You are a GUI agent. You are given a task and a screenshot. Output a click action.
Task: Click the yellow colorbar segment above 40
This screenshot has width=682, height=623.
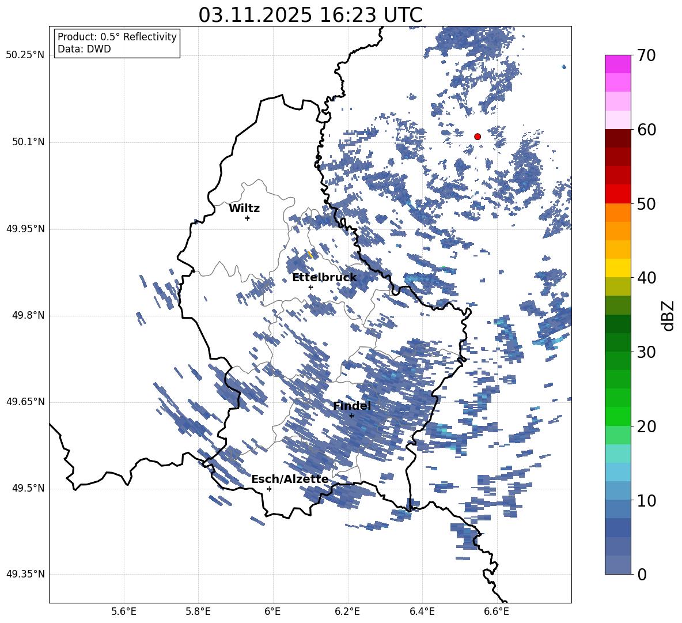click(x=617, y=268)
